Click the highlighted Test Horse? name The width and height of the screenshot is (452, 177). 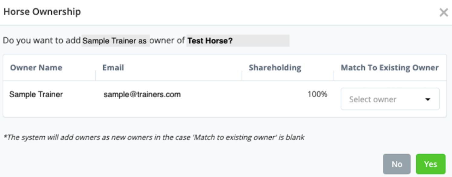click(210, 41)
